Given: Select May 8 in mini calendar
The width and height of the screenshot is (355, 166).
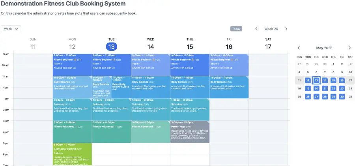Looking at the screenshot, I should pos(333,72).
